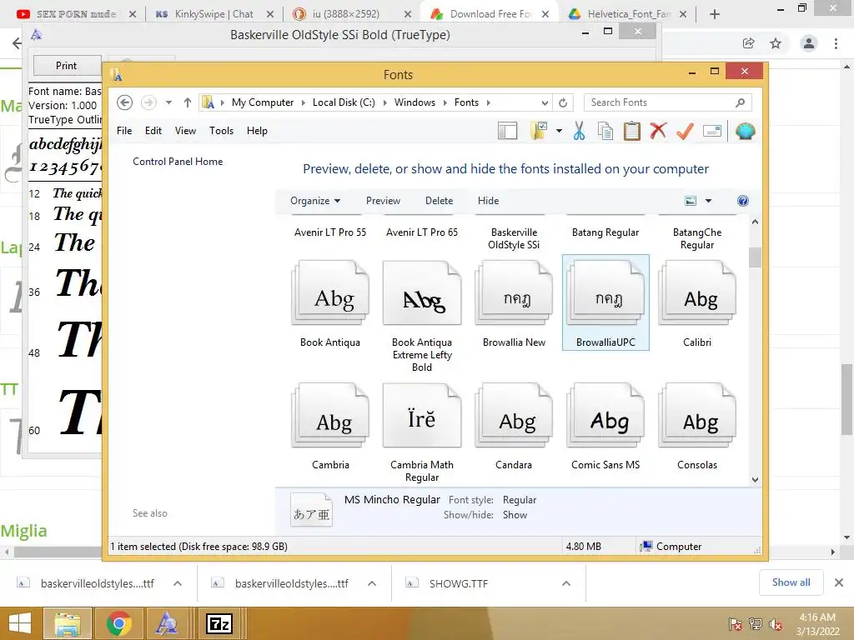Click Show all downloads

click(x=791, y=582)
